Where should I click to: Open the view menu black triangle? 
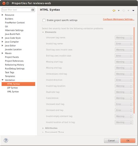(x=133, y=10)
